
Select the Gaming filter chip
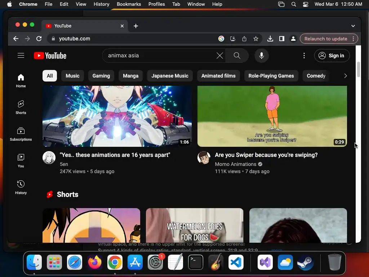tap(101, 76)
